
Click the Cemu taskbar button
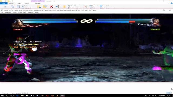[62, 96]
